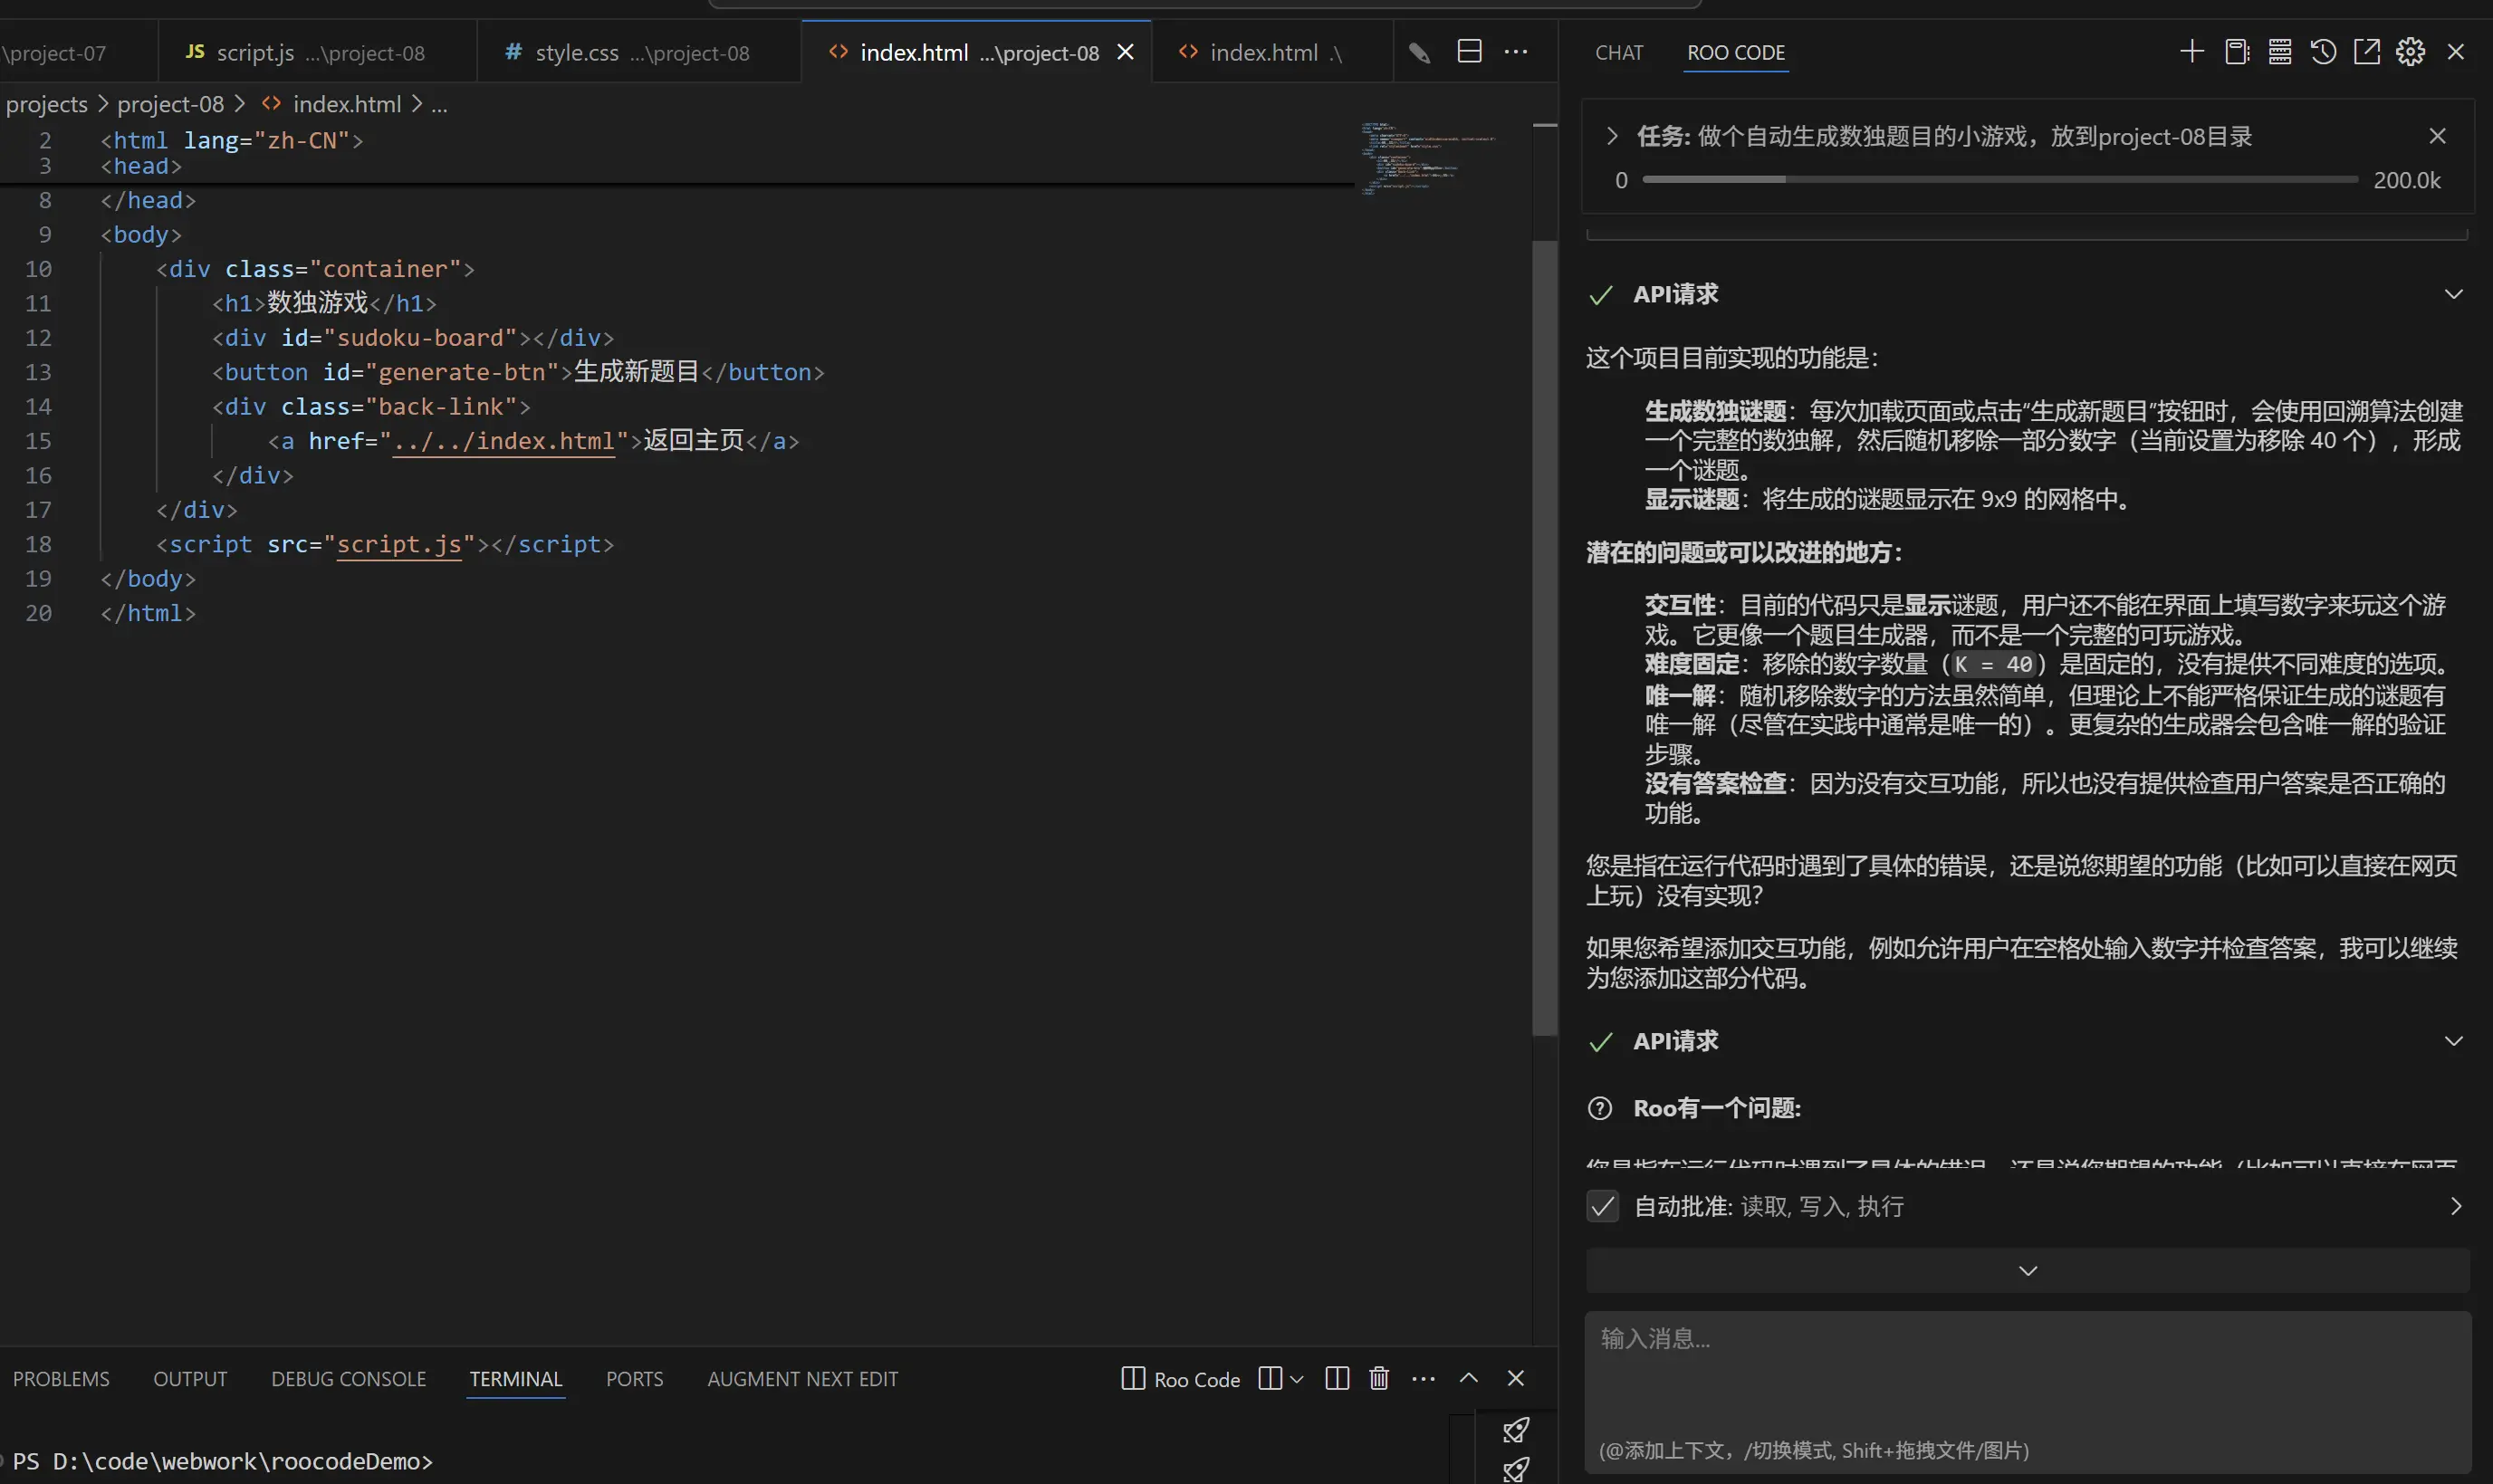Click line number 13 in gutter
The width and height of the screenshot is (2493, 1484).
(38, 372)
